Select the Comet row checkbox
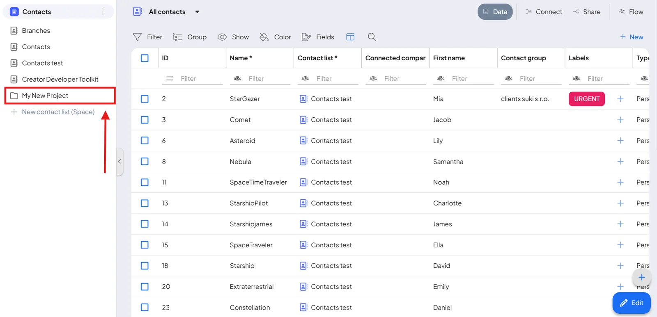The width and height of the screenshot is (657, 317). coord(145,120)
